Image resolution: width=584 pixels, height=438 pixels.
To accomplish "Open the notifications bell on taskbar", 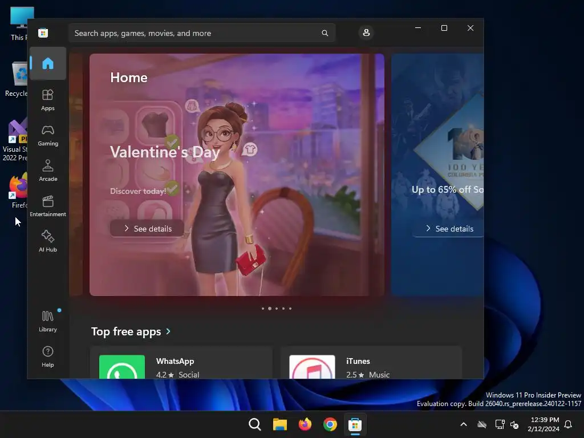I will point(568,424).
